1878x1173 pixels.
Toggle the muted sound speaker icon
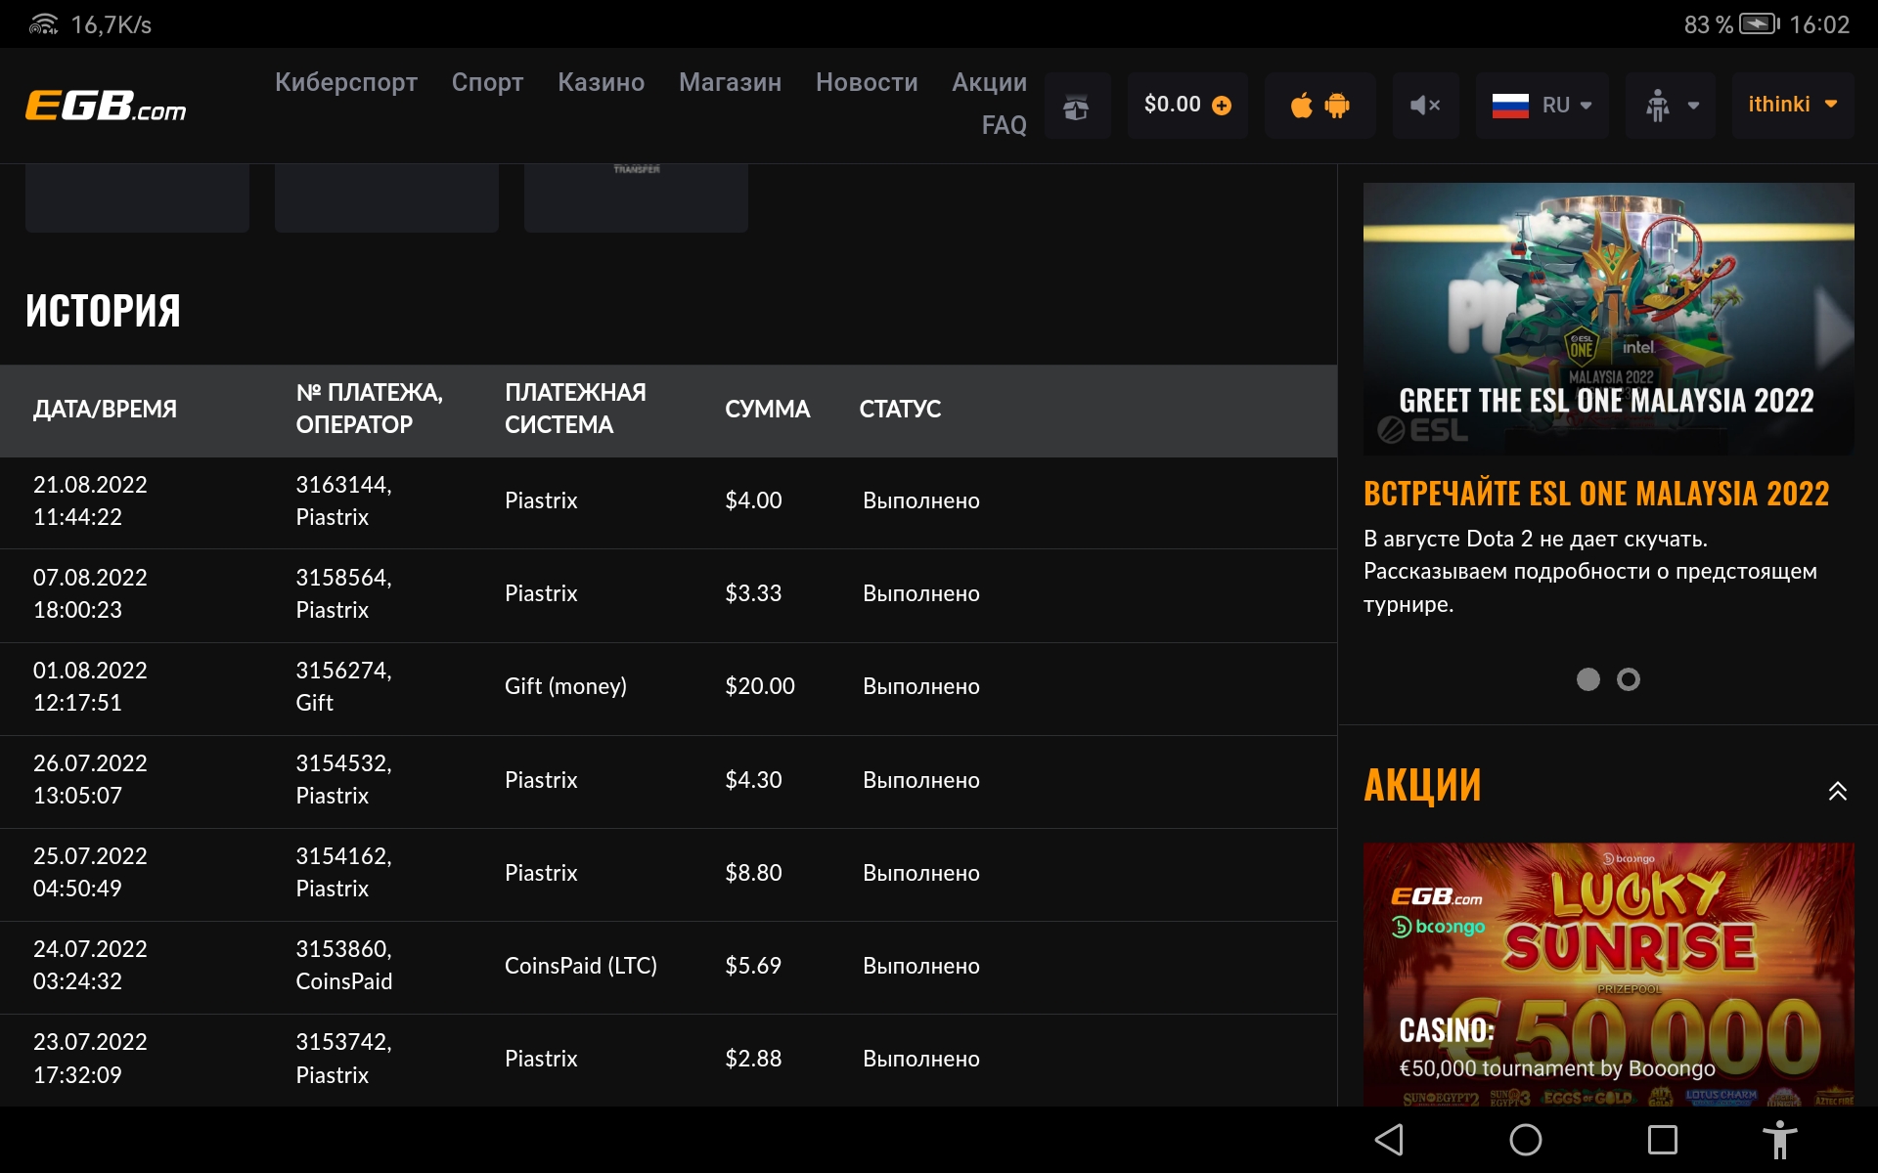[x=1425, y=106]
